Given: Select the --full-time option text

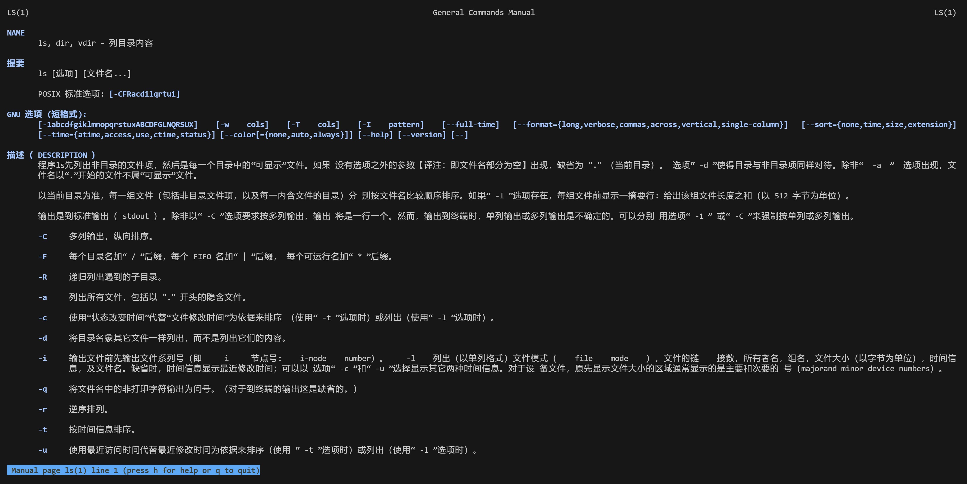Looking at the screenshot, I should click(x=470, y=124).
